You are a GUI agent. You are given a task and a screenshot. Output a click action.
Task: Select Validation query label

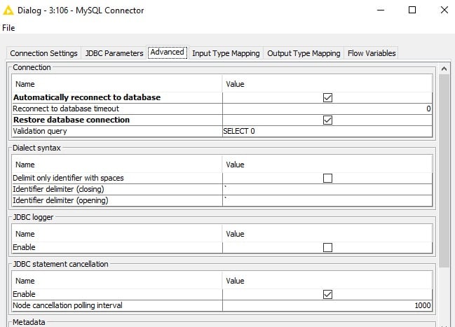click(40, 131)
